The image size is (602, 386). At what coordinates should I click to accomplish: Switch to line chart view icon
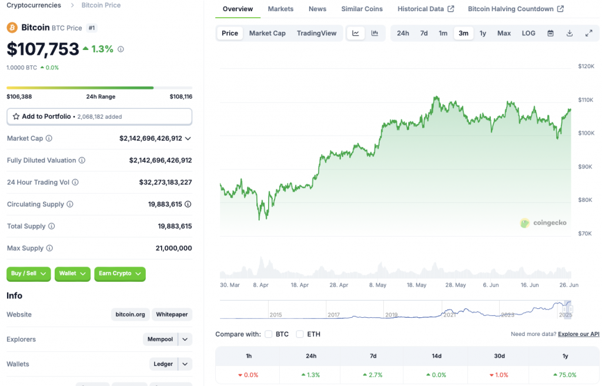pos(356,33)
